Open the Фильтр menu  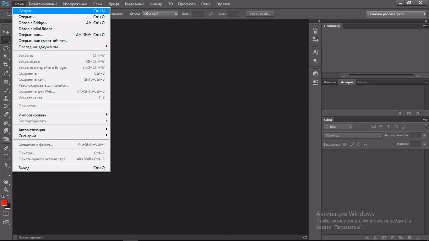click(156, 4)
